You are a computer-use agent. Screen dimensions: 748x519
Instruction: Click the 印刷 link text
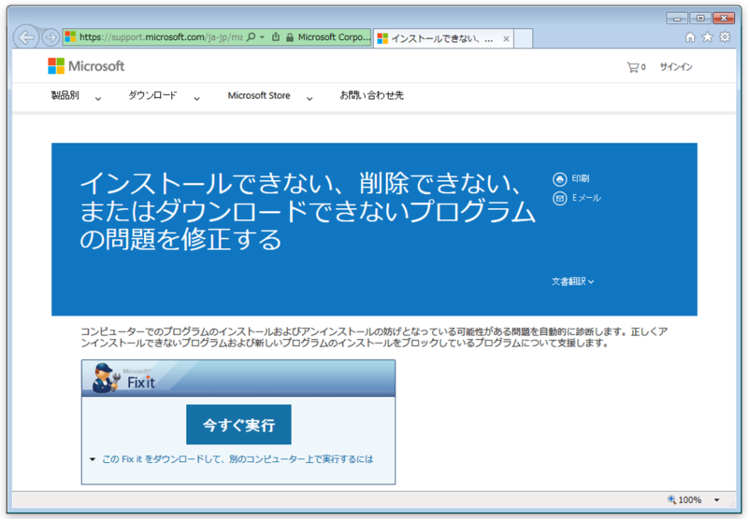pos(581,178)
